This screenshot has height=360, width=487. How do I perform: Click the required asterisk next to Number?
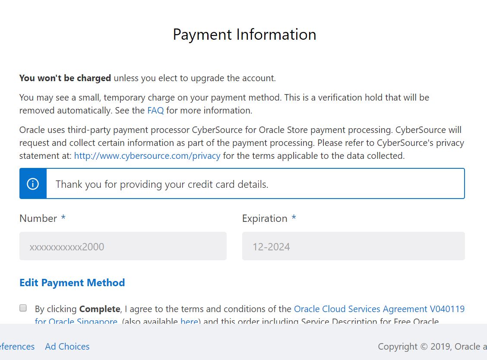click(63, 218)
